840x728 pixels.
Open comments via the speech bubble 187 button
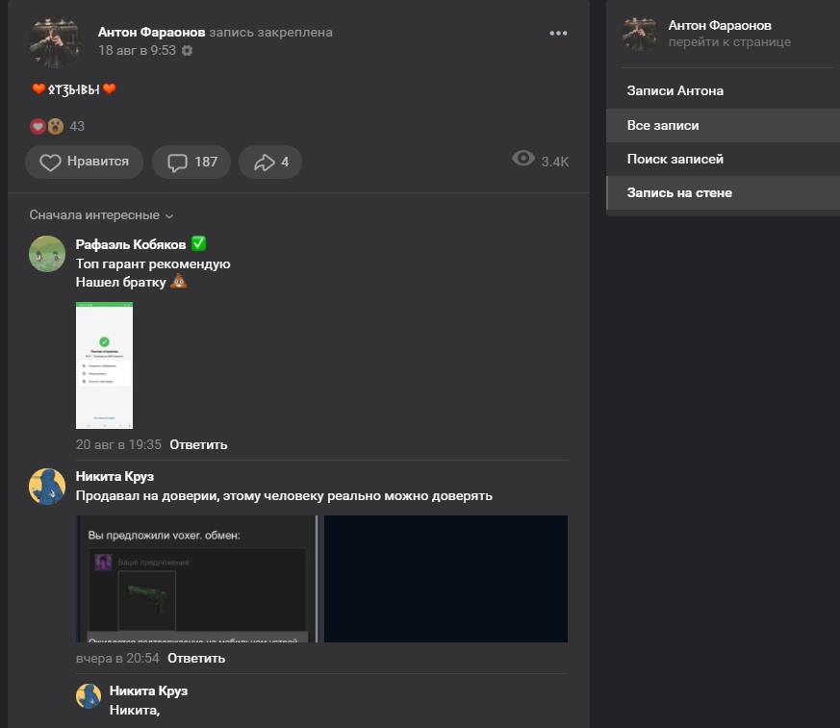coord(191,162)
